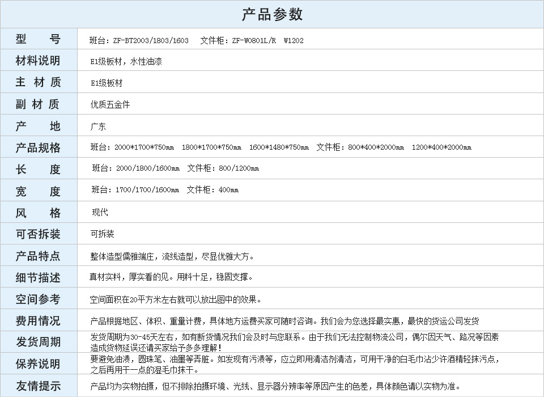544x397 pixels.
Task: Select the 产品规格 row label
Action: click(x=38, y=147)
